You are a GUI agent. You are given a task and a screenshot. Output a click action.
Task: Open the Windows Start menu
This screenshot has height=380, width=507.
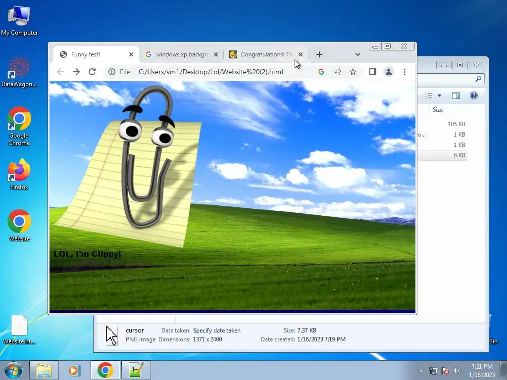[x=13, y=370]
